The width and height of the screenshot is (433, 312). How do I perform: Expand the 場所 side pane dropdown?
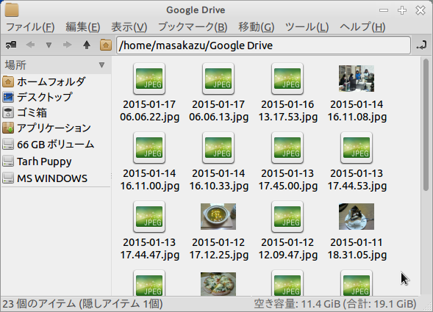point(101,65)
